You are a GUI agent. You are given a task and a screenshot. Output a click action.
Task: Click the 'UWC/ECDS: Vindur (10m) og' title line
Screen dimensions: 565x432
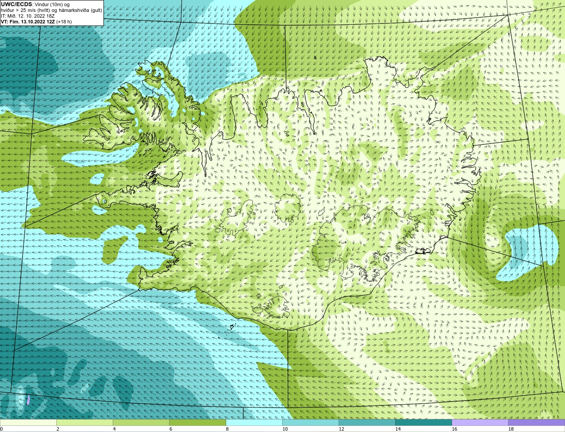click(35, 4)
